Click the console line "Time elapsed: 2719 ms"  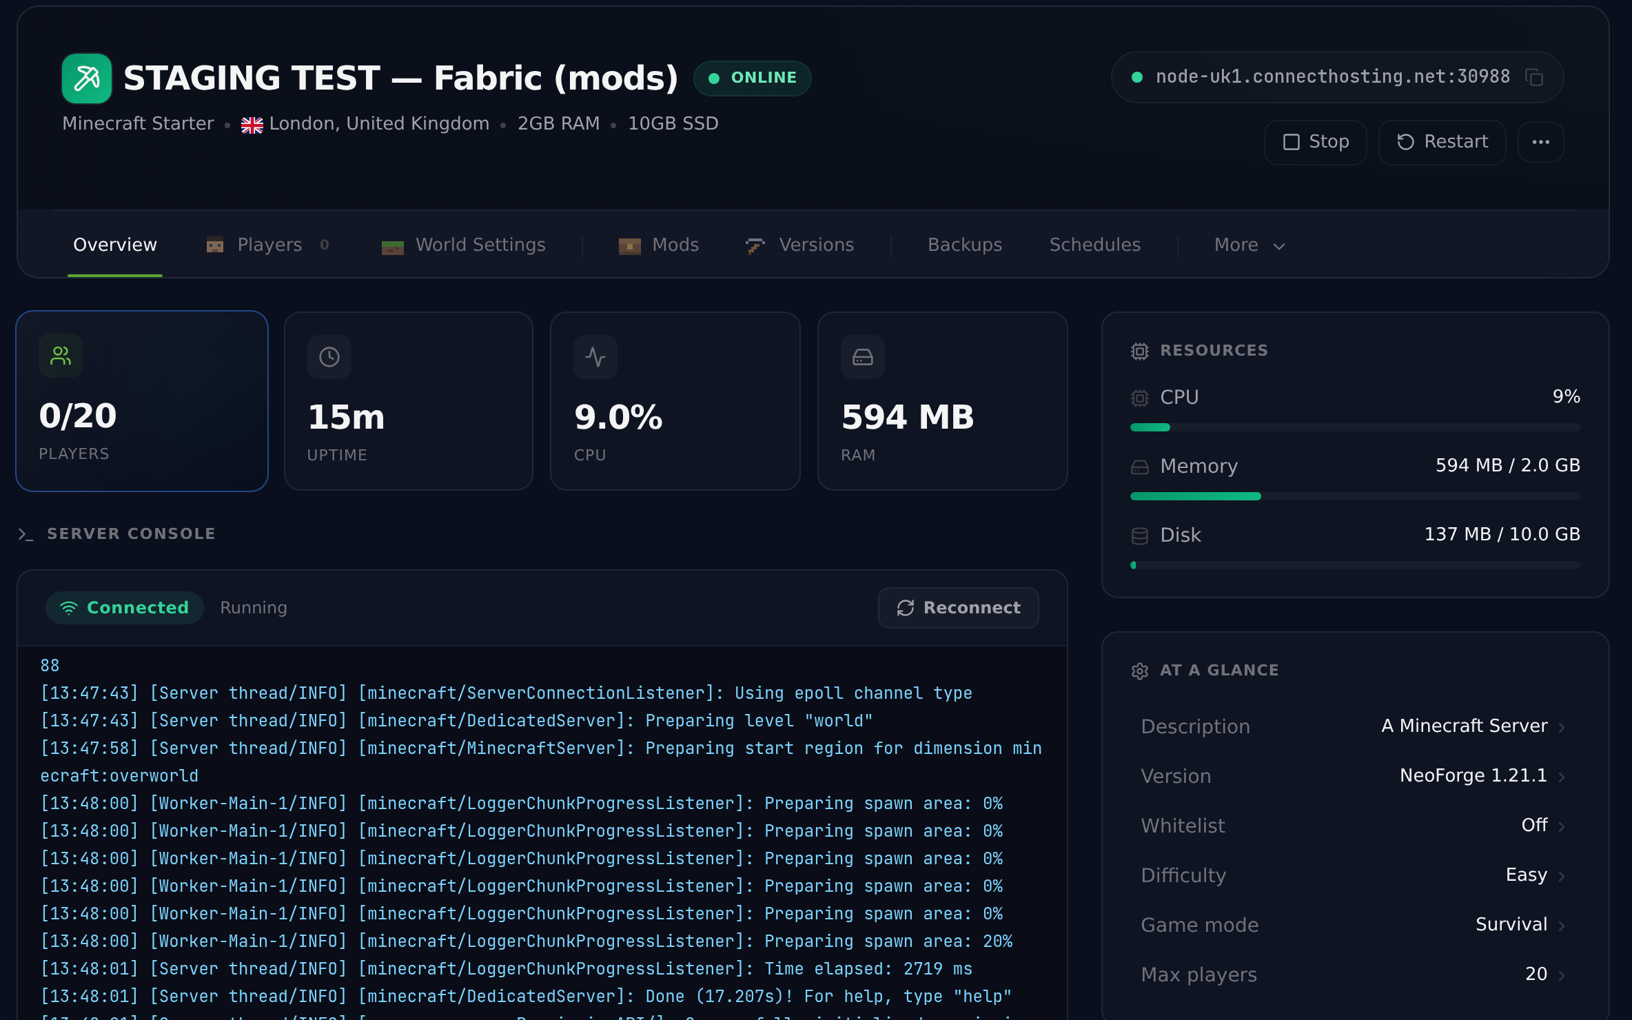(507, 969)
